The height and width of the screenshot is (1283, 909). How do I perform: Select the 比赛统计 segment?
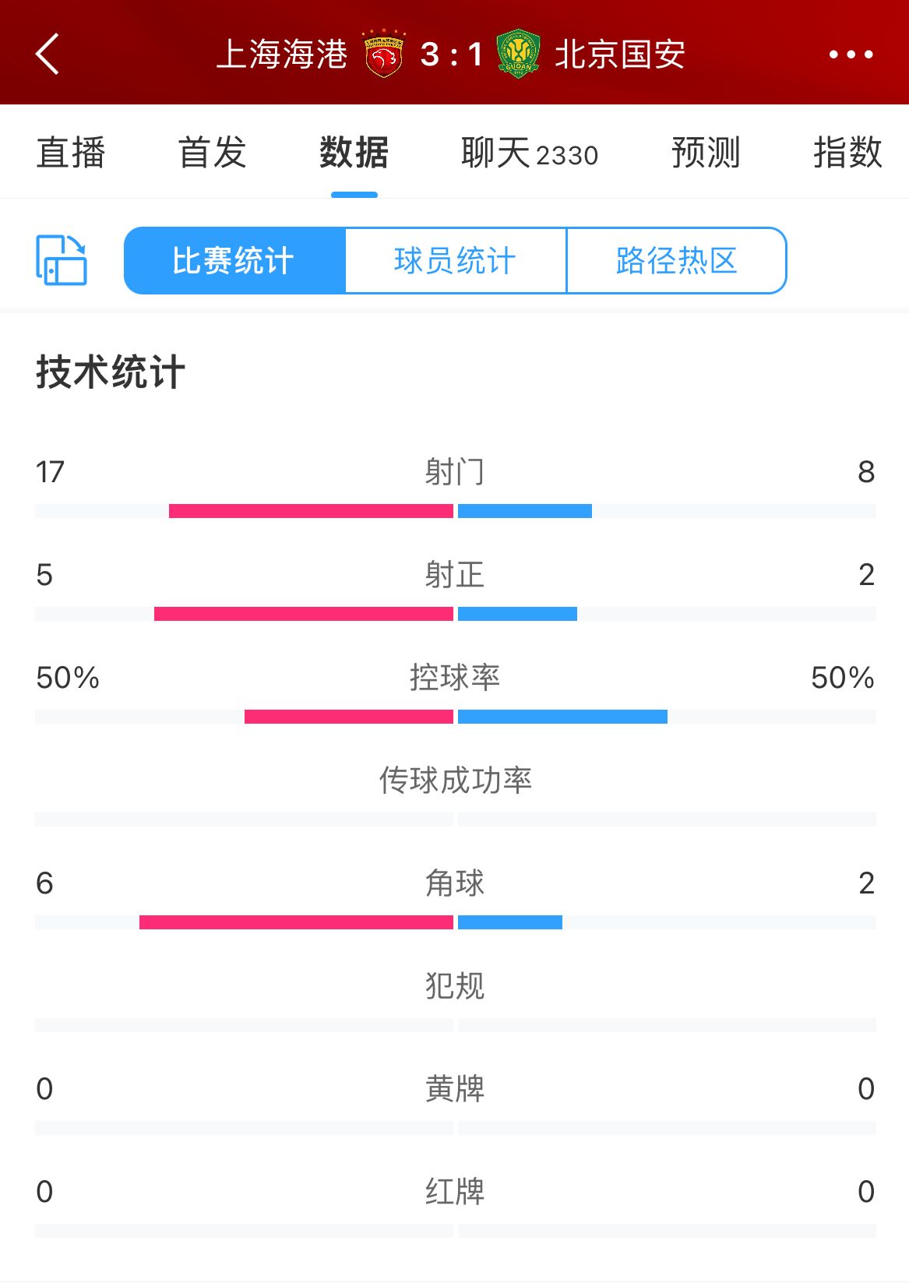234,260
